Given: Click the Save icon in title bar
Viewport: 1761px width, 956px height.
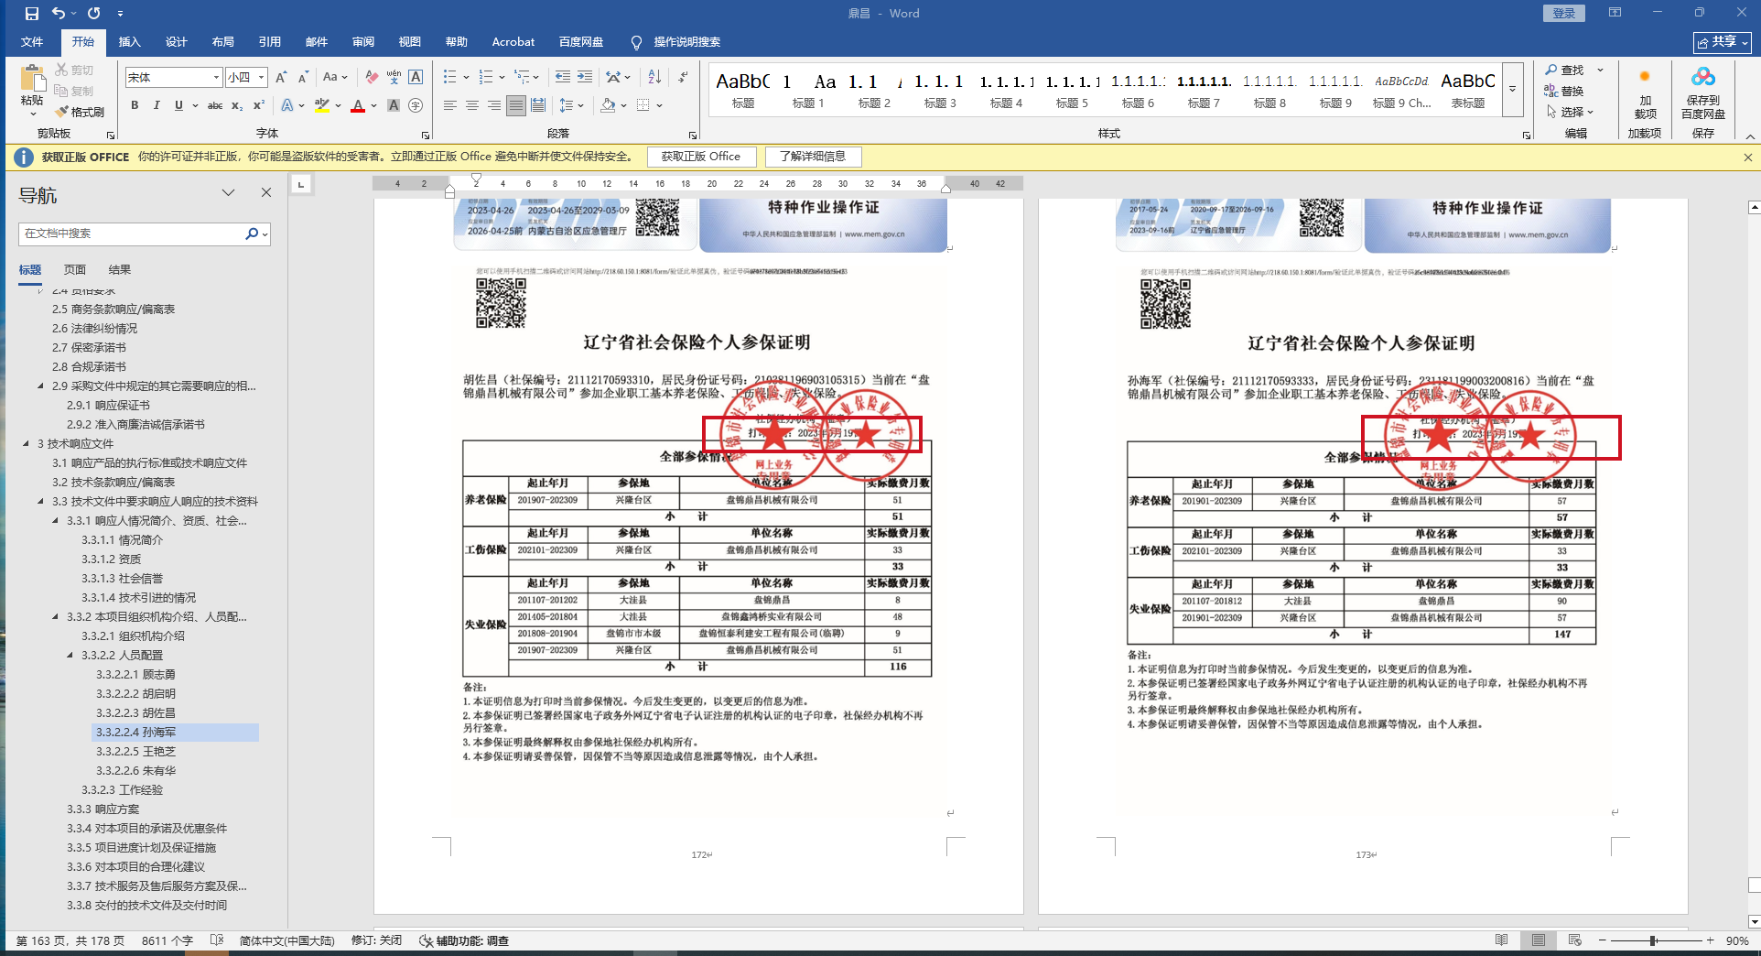Looking at the screenshot, I should [x=32, y=14].
